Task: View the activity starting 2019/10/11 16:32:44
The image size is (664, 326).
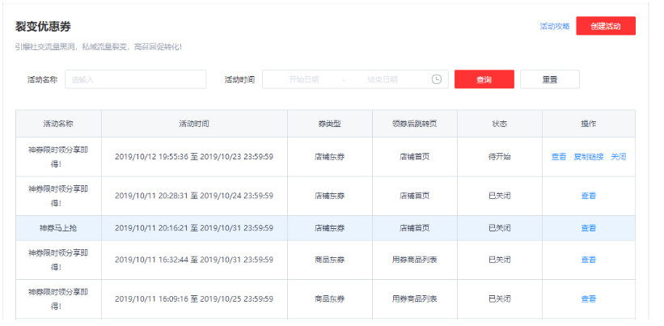Action: click(588, 260)
